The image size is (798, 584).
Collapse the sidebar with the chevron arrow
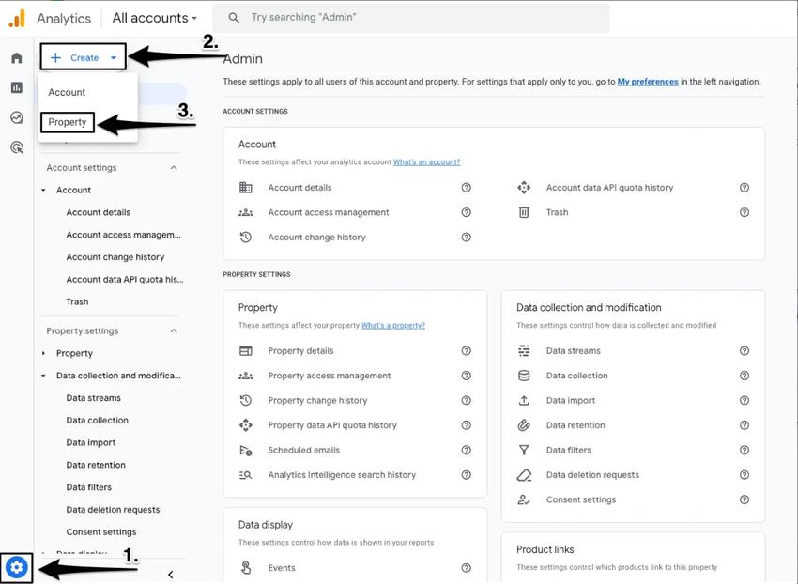170,575
